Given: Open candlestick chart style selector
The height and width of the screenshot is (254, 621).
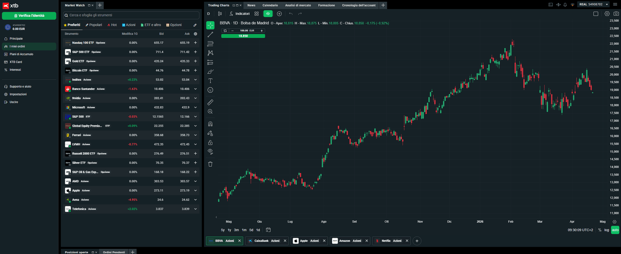Looking at the screenshot, I should tap(220, 14).
